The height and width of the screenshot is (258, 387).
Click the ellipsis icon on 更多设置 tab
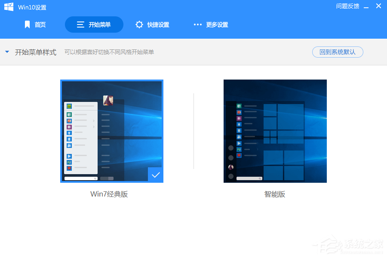(197, 25)
